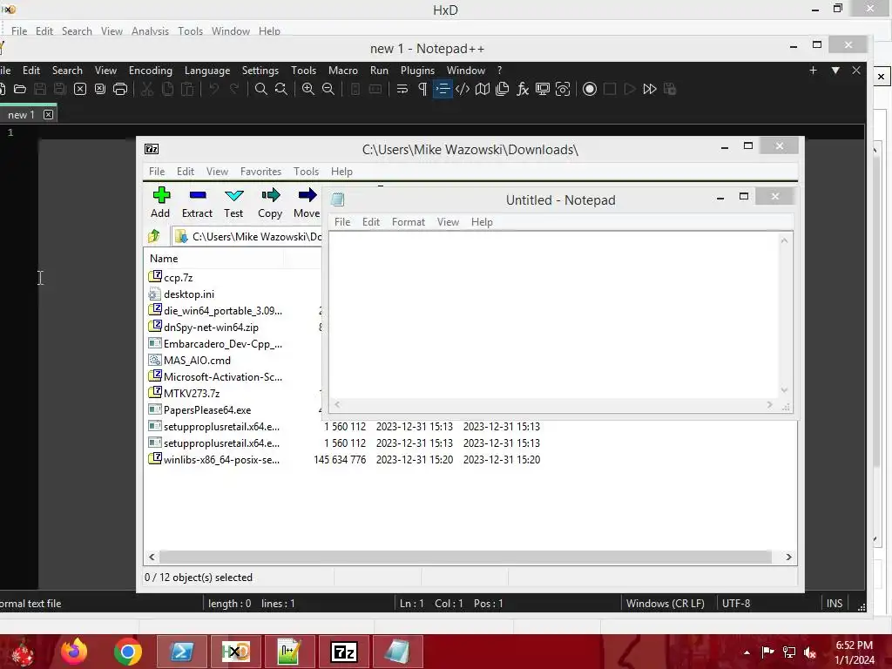Click the Extract button in 7-Zip
892x669 pixels.
point(197,202)
